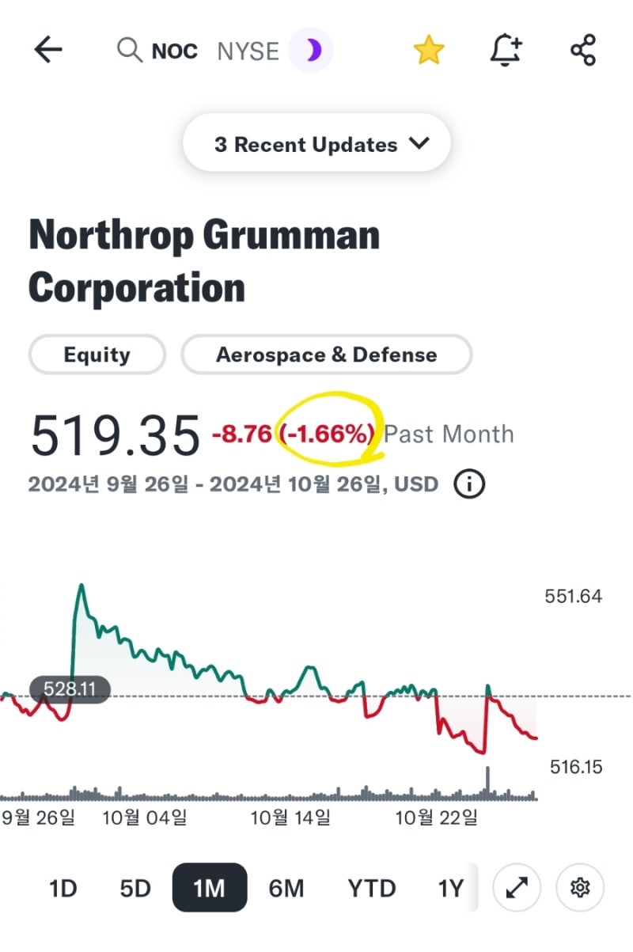633x952 pixels.
Task: Switch chart to 6M range
Action: (286, 889)
